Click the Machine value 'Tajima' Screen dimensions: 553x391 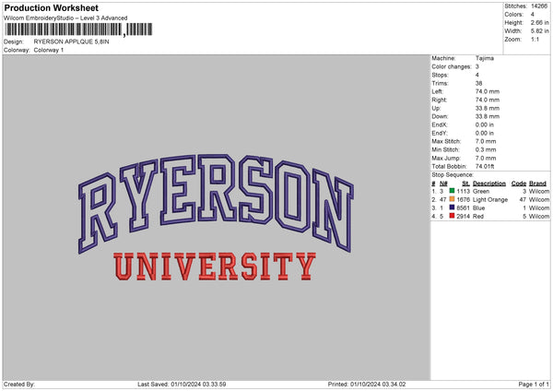click(x=485, y=58)
